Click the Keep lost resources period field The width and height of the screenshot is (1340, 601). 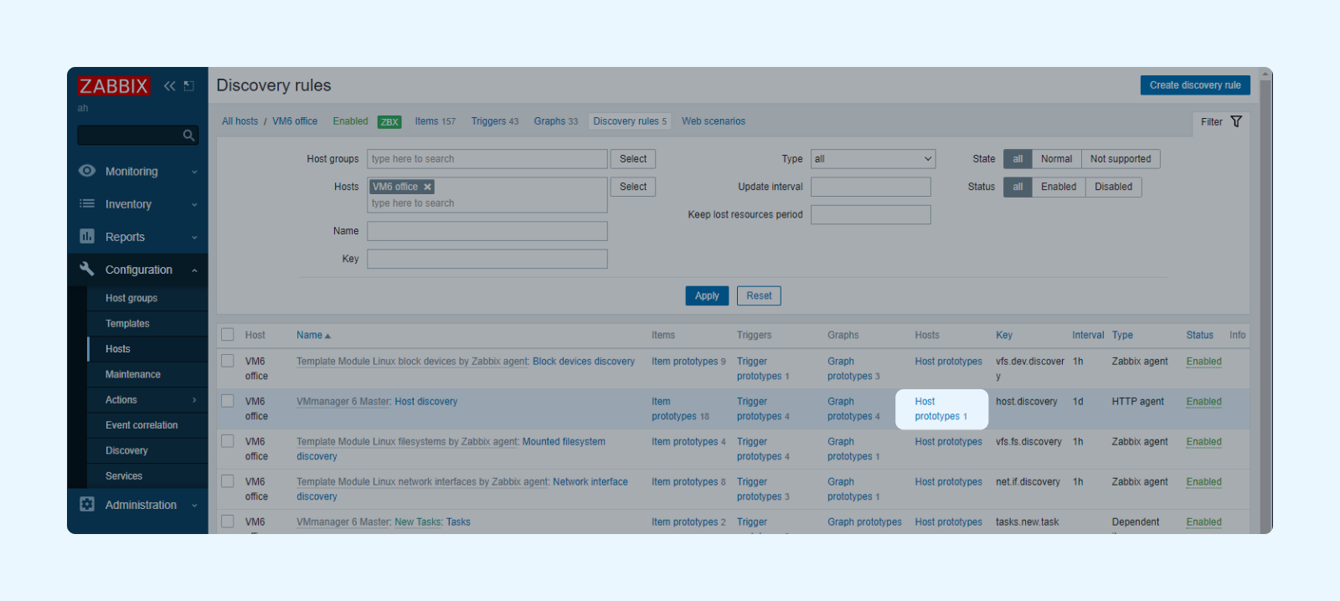point(871,215)
